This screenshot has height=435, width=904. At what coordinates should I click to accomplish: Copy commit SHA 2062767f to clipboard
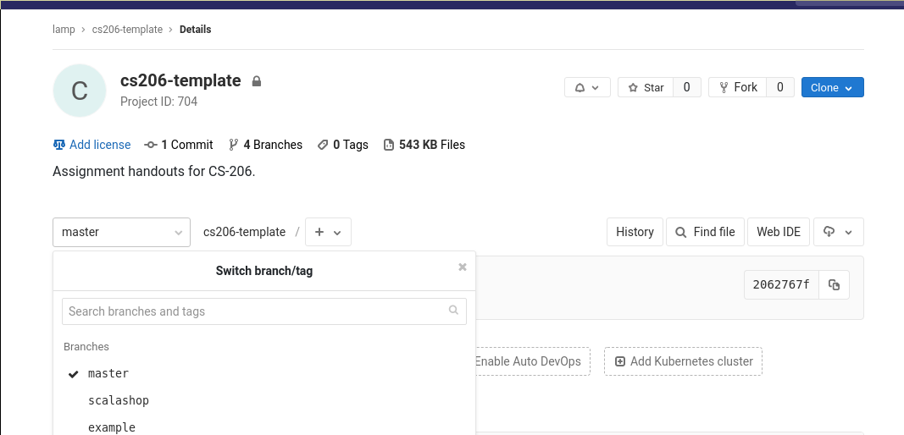pos(835,285)
